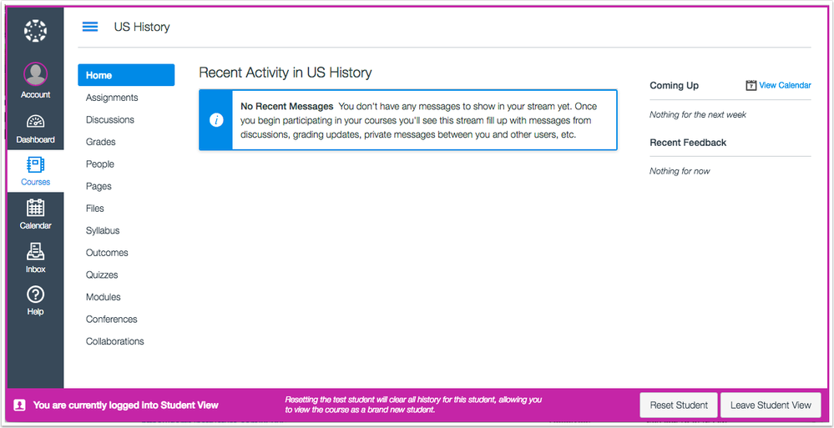
Task: Click the Leave Student View button
Action: tap(770, 405)
